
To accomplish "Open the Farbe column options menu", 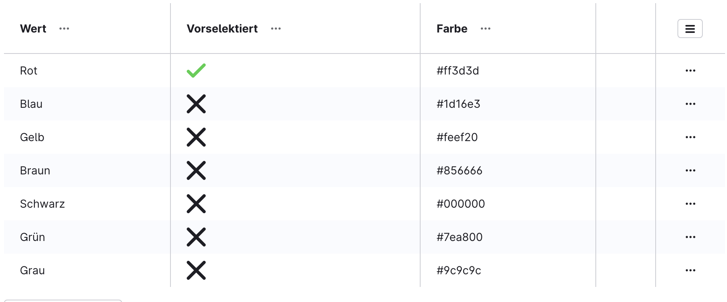I will coord(486,29).
